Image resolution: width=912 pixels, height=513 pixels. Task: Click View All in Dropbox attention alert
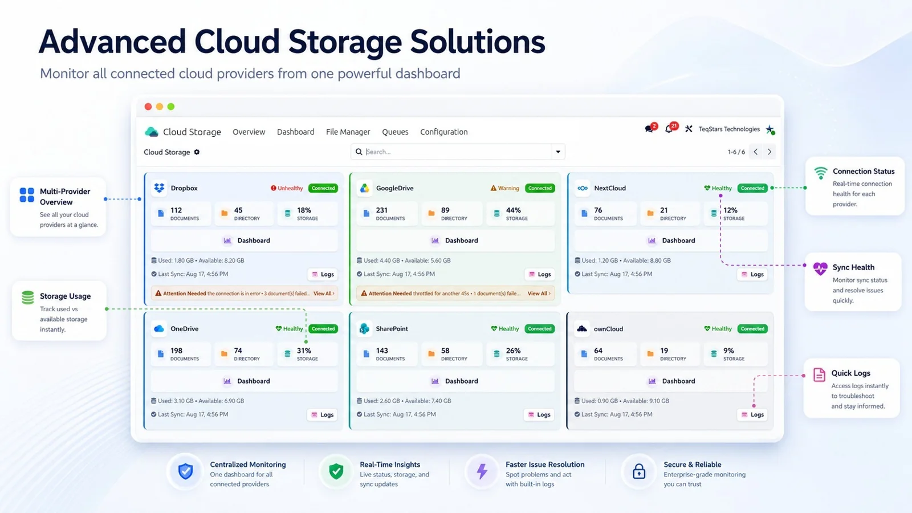coord(324,294)
